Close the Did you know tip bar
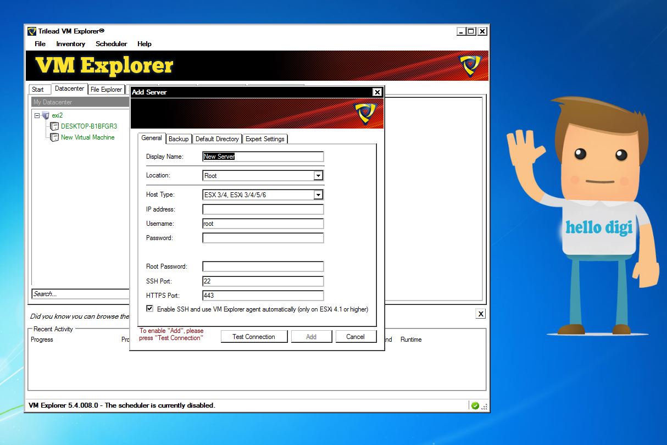Screen dimensions: 667x445 [481, 314]
